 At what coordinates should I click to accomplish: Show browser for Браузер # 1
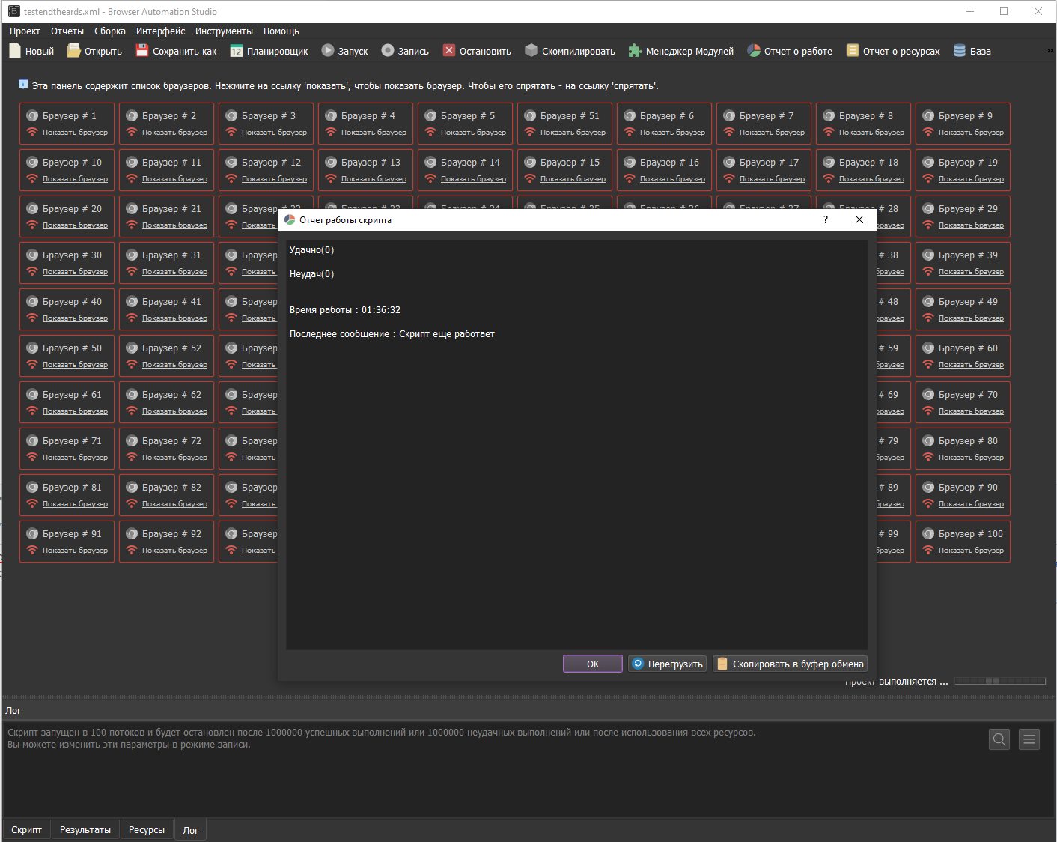(x=75, y=133)
